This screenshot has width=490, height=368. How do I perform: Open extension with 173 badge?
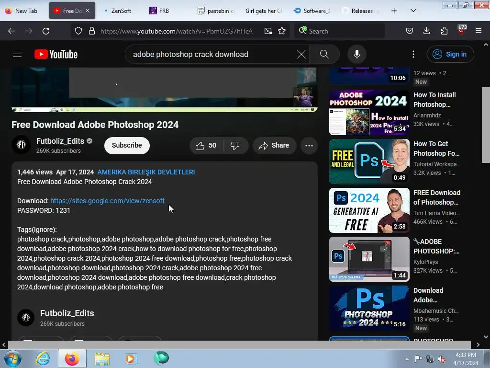[x=462, y=29]
